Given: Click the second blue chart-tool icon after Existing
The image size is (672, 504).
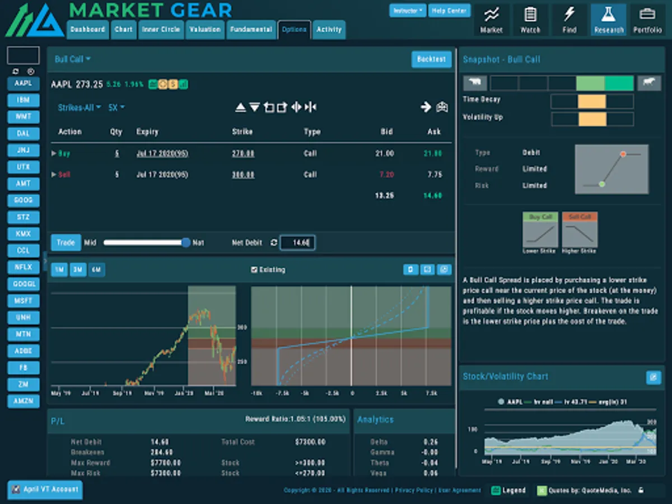Looking at the screenshot, I should tap(427, 270).
